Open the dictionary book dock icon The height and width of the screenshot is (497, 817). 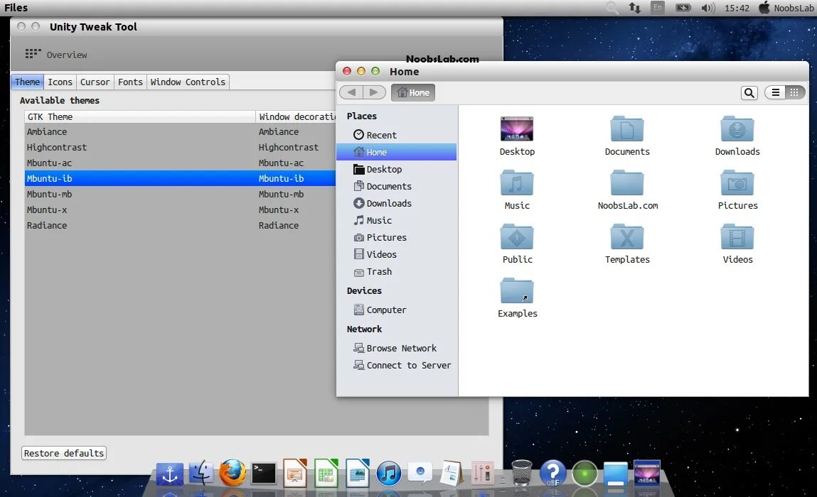pos(452,474)
